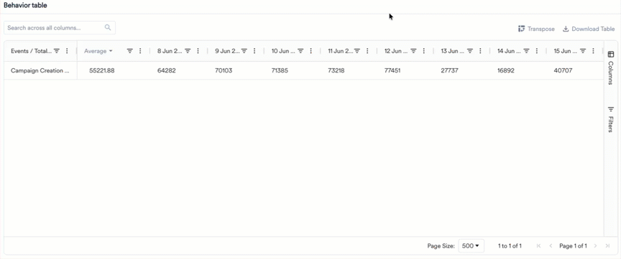Click the Events / Total column header
The image size is (621, 259).
coord(32,51)
